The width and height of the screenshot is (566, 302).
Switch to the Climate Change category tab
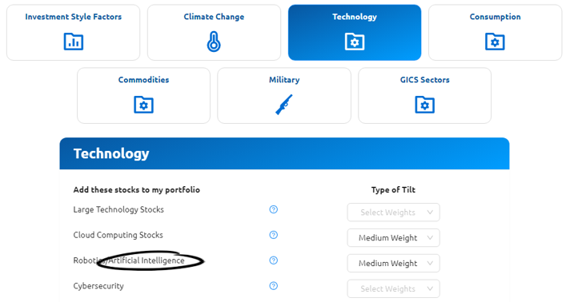[214, 17]
